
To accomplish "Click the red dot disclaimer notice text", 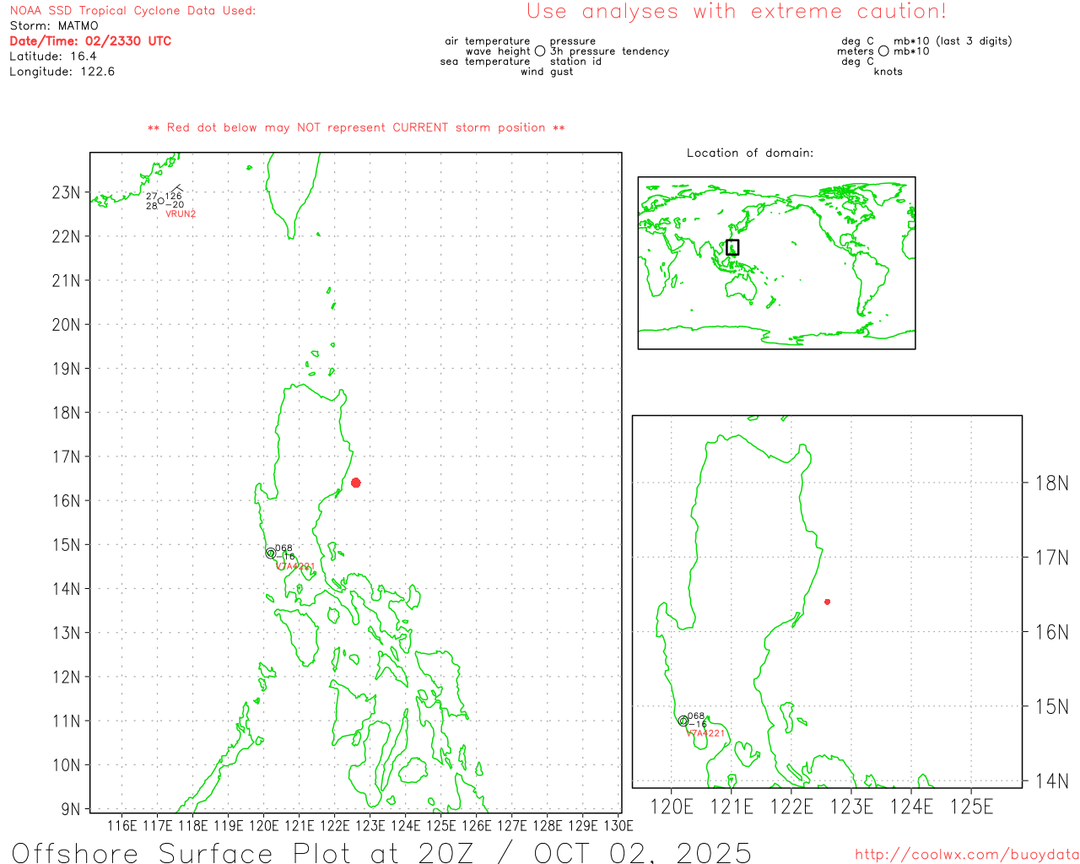I will pos(356,128).
